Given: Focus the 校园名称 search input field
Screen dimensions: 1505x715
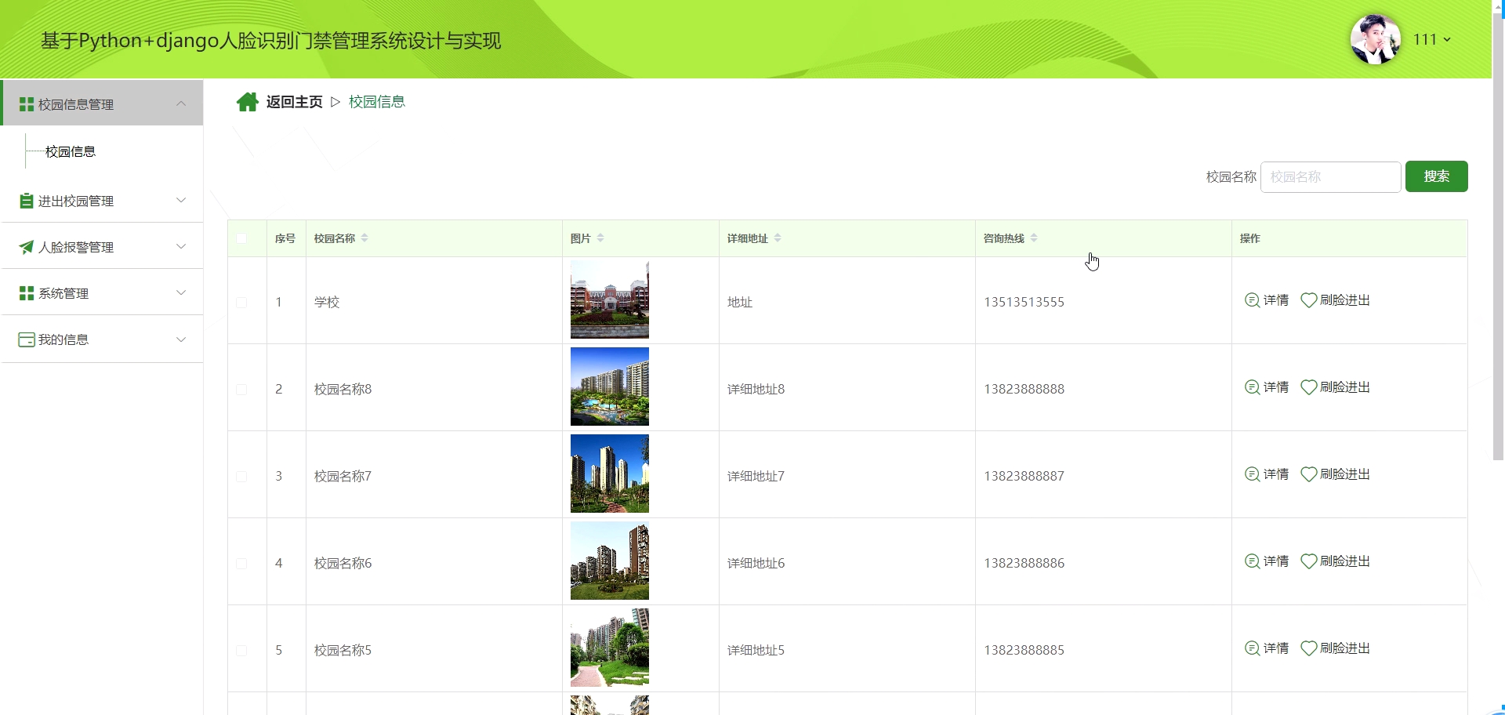Looking at the screenshot, I should [x=1330, y=177].
